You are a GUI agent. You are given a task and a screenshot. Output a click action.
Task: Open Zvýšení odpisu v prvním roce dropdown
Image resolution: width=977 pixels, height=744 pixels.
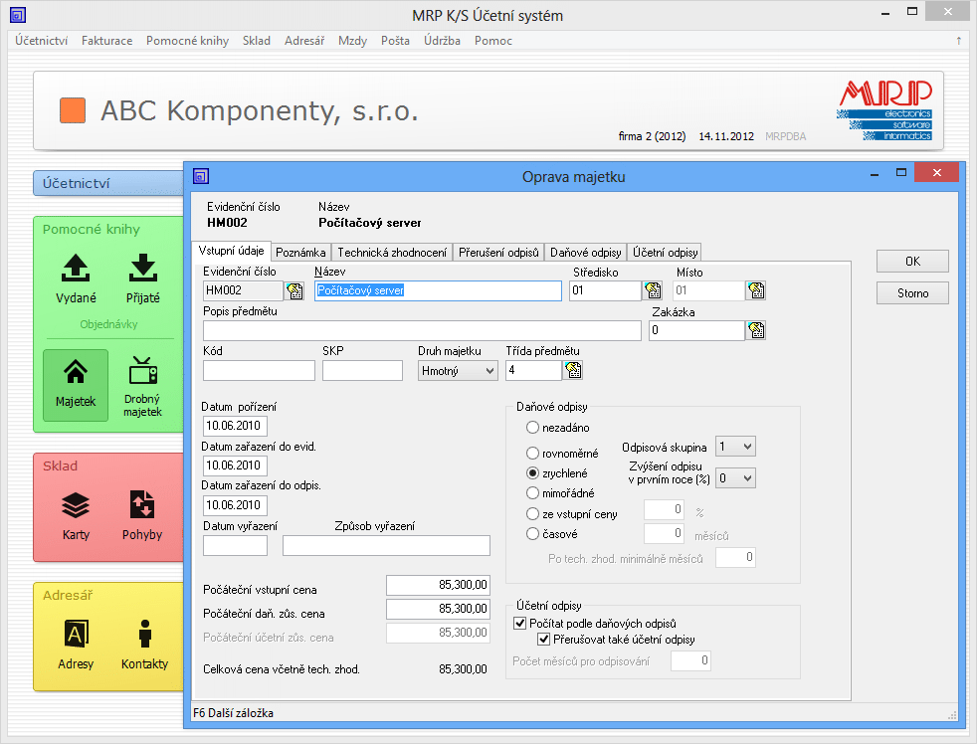point(735,477)
